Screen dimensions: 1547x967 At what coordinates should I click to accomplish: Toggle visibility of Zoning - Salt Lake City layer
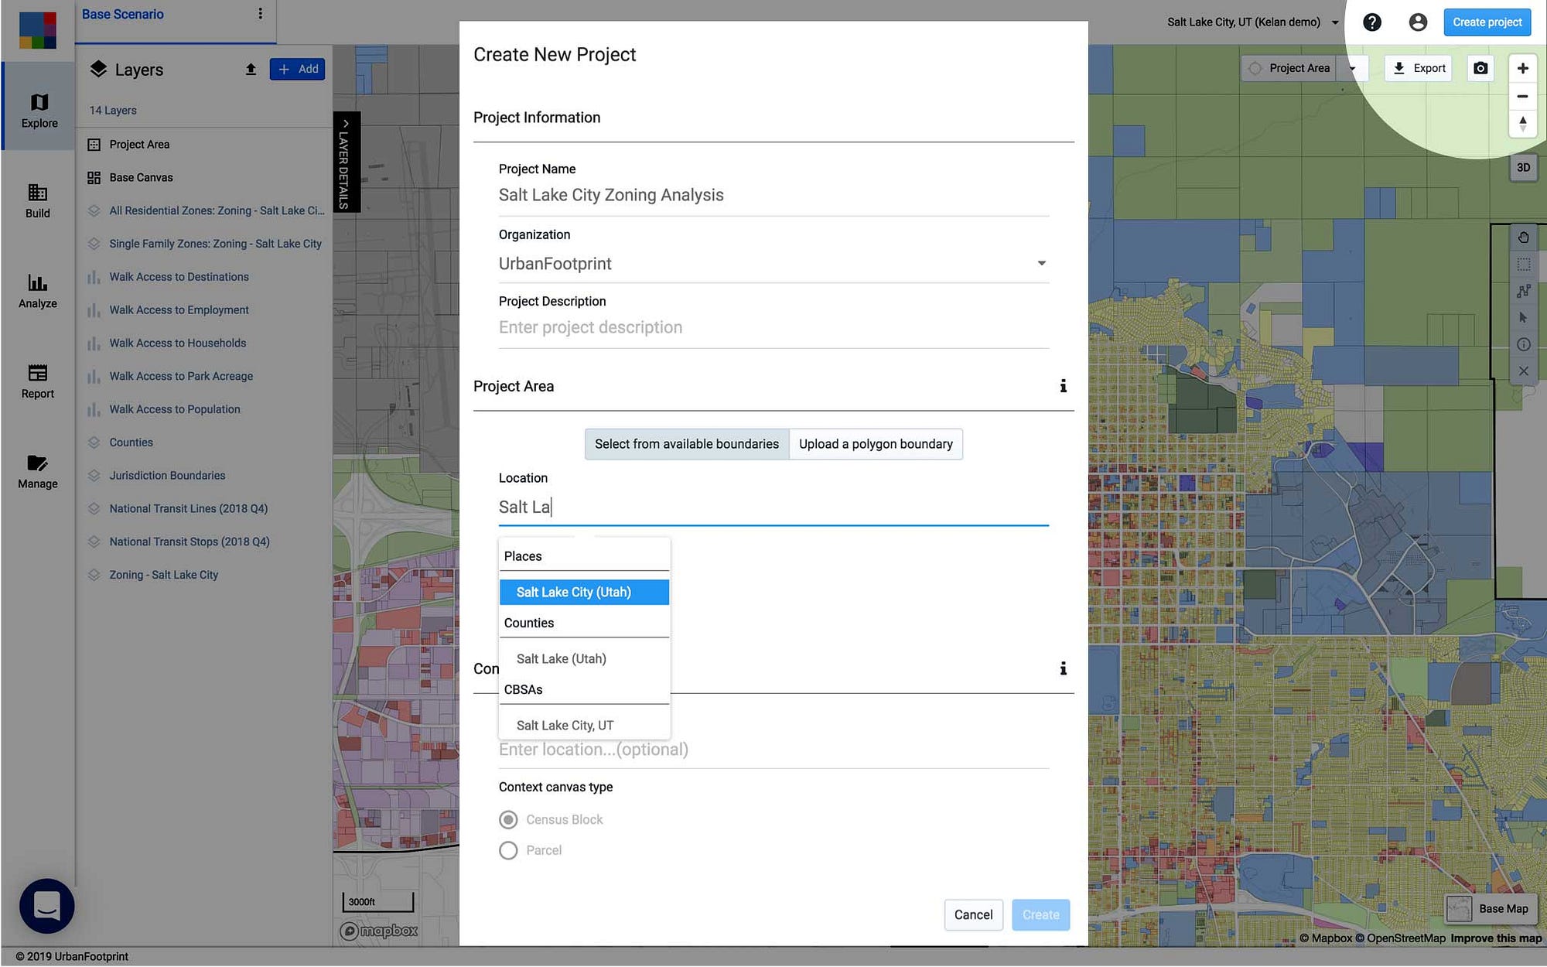coord(94,574)
